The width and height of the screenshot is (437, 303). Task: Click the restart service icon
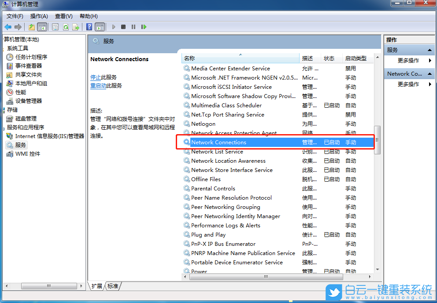(x=143, y=27)
